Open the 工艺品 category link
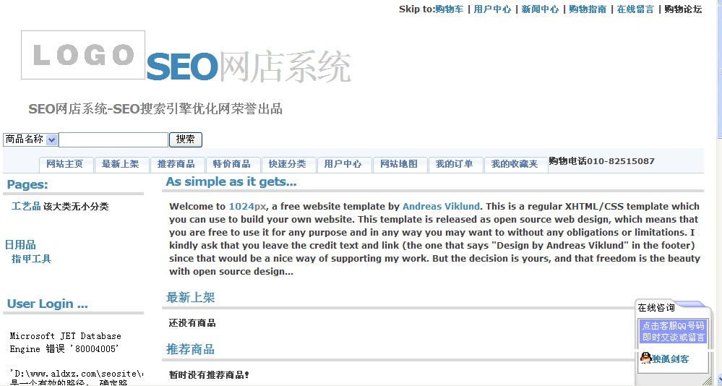The image size is (722, 386). point(26,206)
